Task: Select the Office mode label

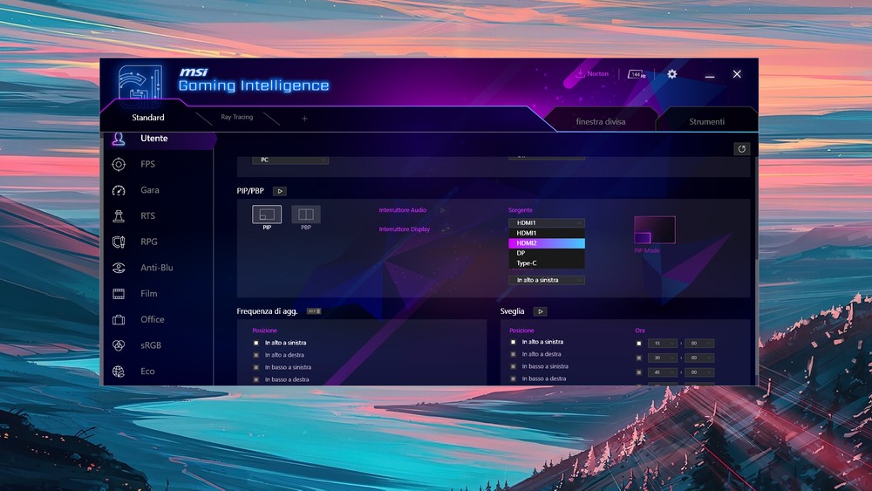Action: coord(153,320)
